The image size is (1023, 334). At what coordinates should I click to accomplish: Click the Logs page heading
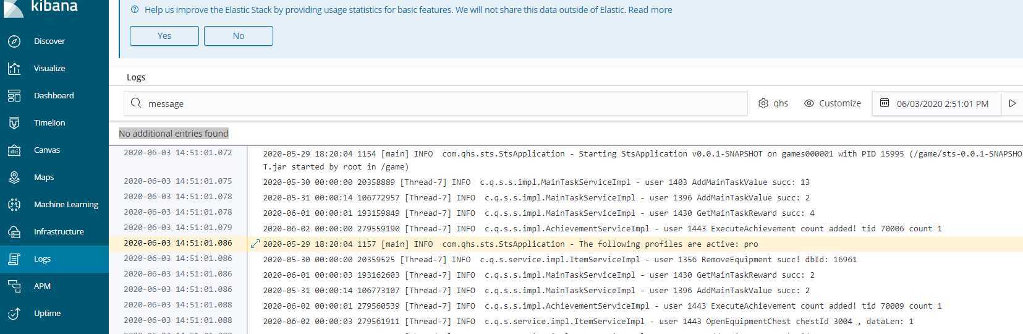[136, 77]
